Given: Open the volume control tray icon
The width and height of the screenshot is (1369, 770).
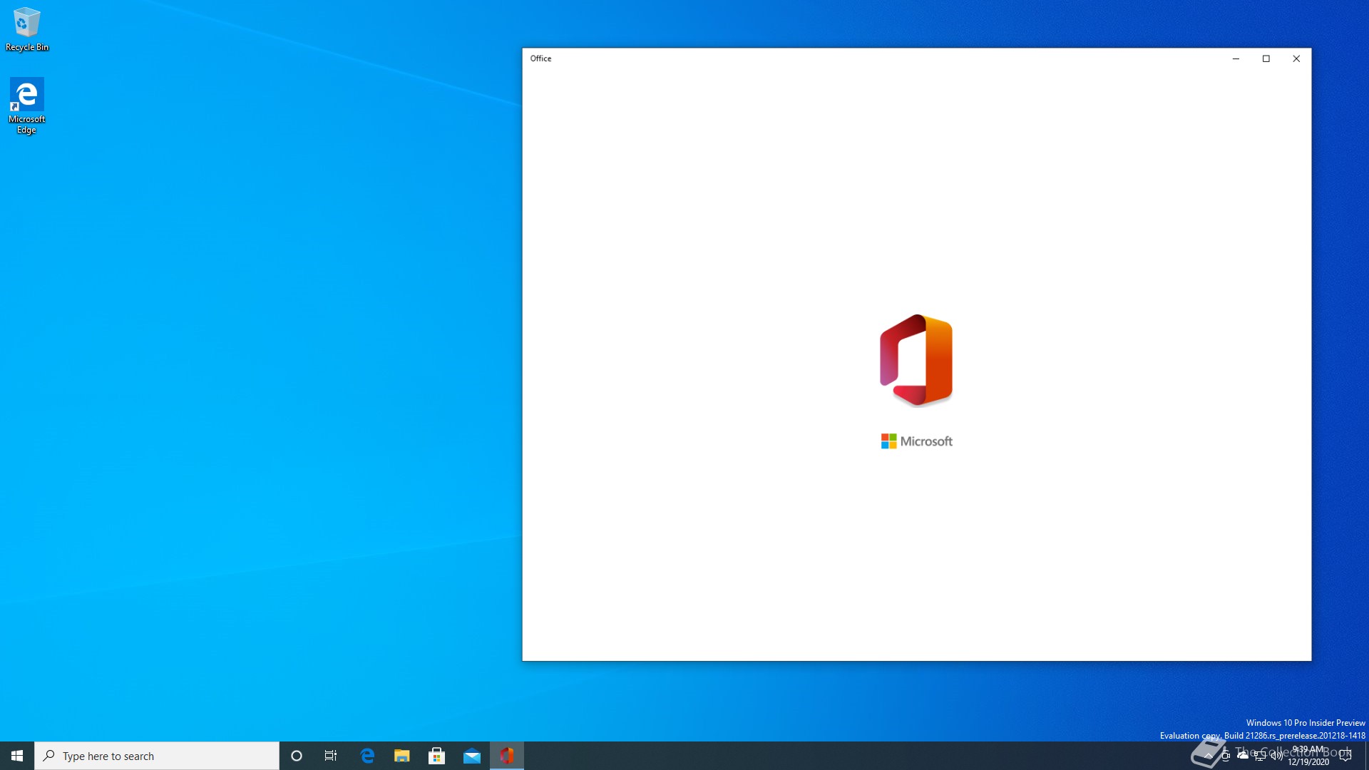Looking at the screenshot, I should 1276,756.
